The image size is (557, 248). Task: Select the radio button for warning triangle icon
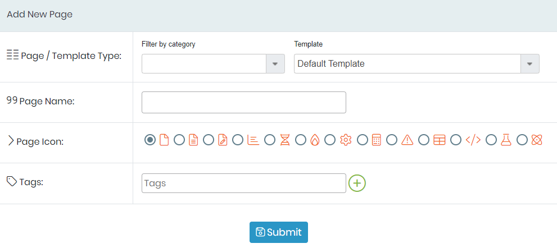[x=392, y=140]
